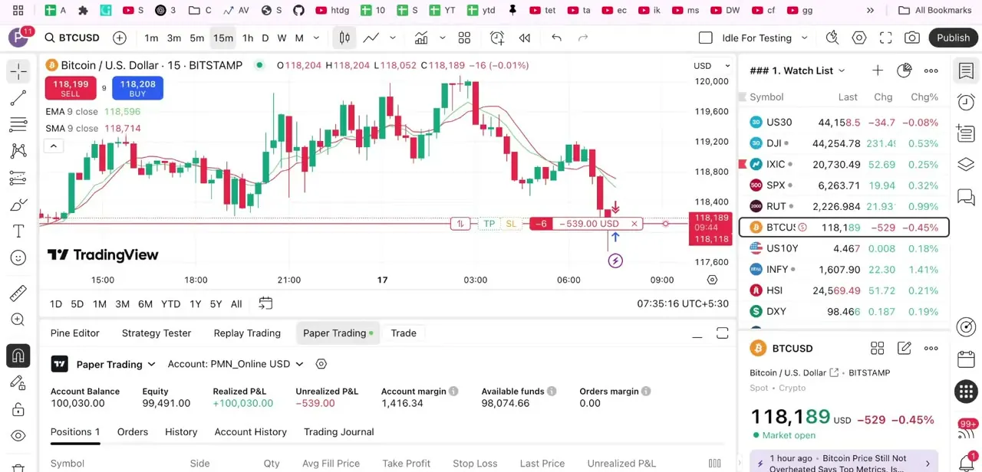The image size is (982, 472).
Task: Expand favorite indicators dropdown arrow
Action: 443,38
